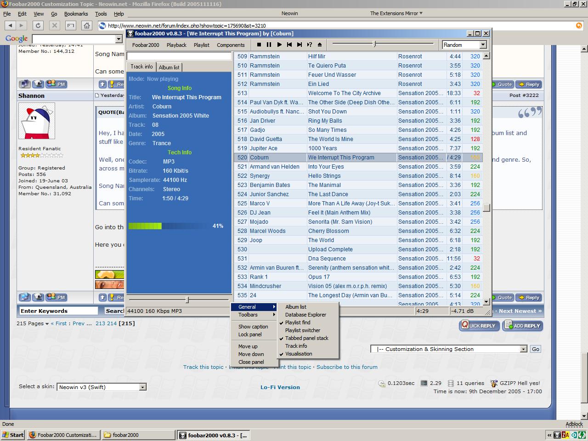Screen dimensions: 588x441
Task: Uncheck Playlist find in panel menu
Action: [x=298, y=322]
